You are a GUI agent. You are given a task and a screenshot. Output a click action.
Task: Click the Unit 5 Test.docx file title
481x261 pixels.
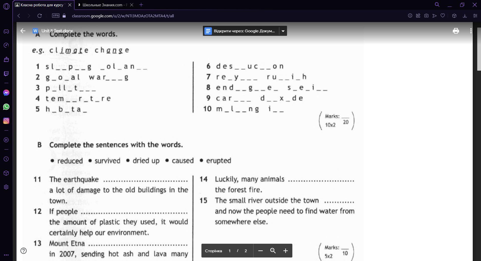pos(57,31)
